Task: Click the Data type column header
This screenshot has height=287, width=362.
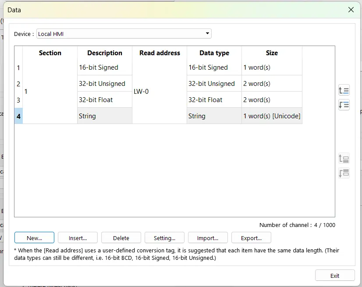Action: (x=213, y=53)
